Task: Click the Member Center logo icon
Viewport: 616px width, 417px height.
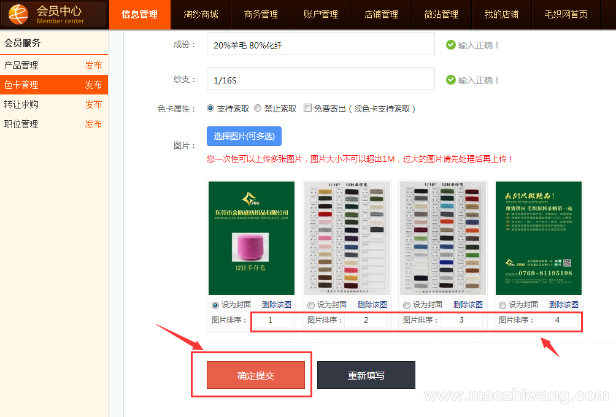Action: pyautogui.click(x=18, y=14)
